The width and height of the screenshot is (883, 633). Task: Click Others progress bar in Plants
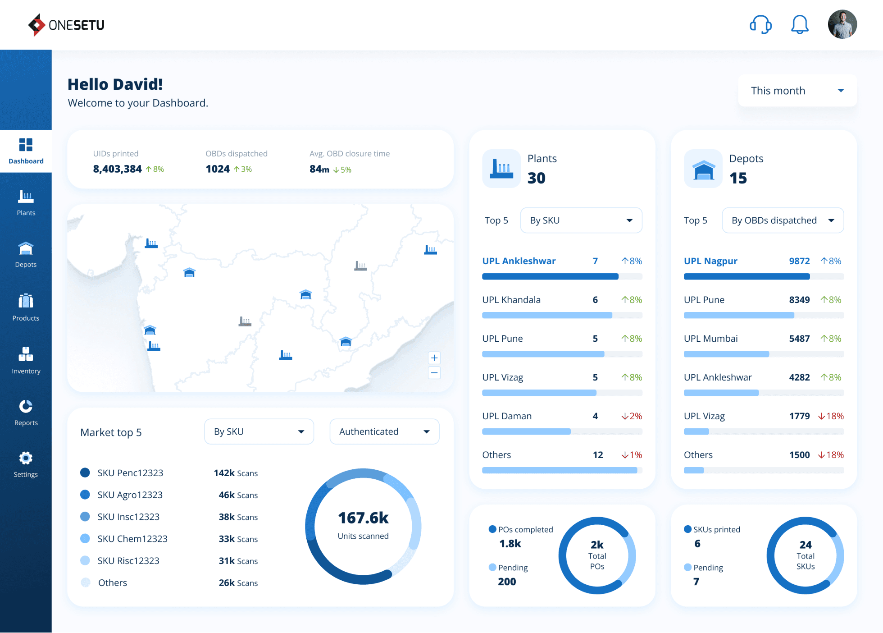[562, 470]
